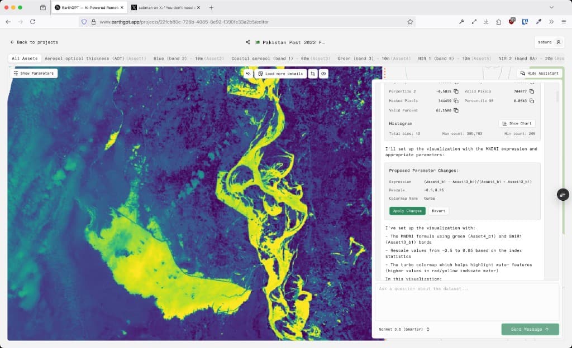
Task: Go back to projects
Action: coord(34,42)
